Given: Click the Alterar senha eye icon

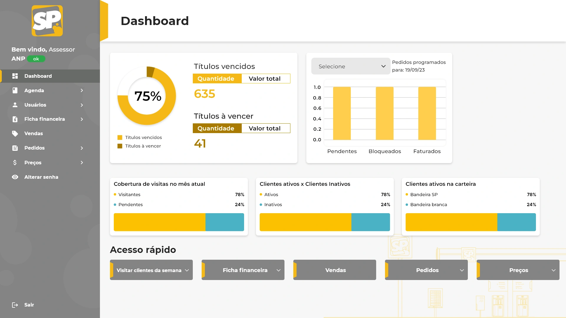Looking at the screenshot, I should tap(15, 177).
